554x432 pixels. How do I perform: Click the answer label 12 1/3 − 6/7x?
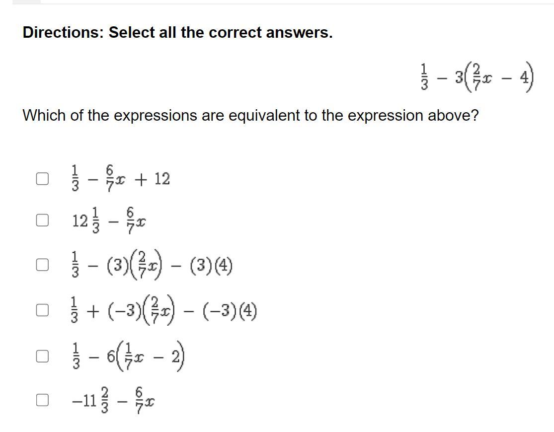(x=109, y=220)
